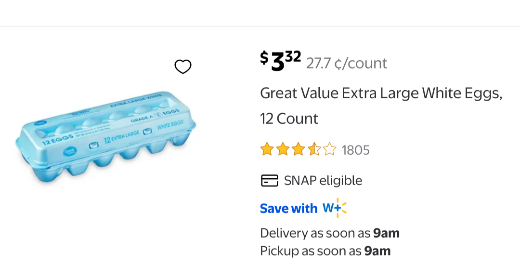Select the SNAP eligible label

[x=323, y=181]
